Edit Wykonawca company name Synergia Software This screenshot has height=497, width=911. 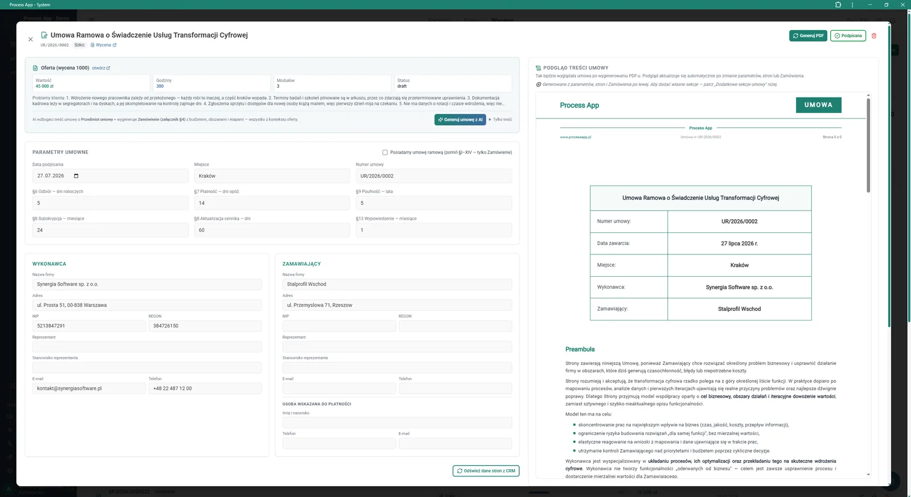pyautogui.click(x=147, y=284)
